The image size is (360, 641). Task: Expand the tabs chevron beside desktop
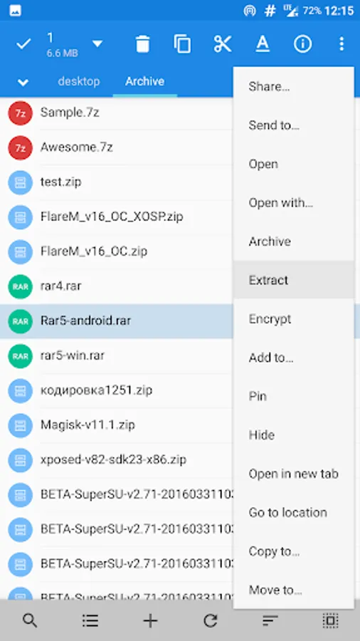tap(23, 82)
